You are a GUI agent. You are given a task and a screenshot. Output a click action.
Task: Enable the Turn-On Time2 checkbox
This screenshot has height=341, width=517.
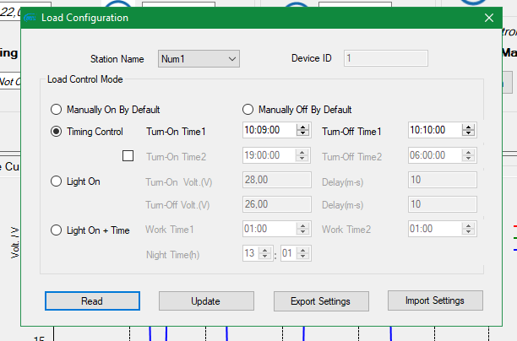[128, 156]
